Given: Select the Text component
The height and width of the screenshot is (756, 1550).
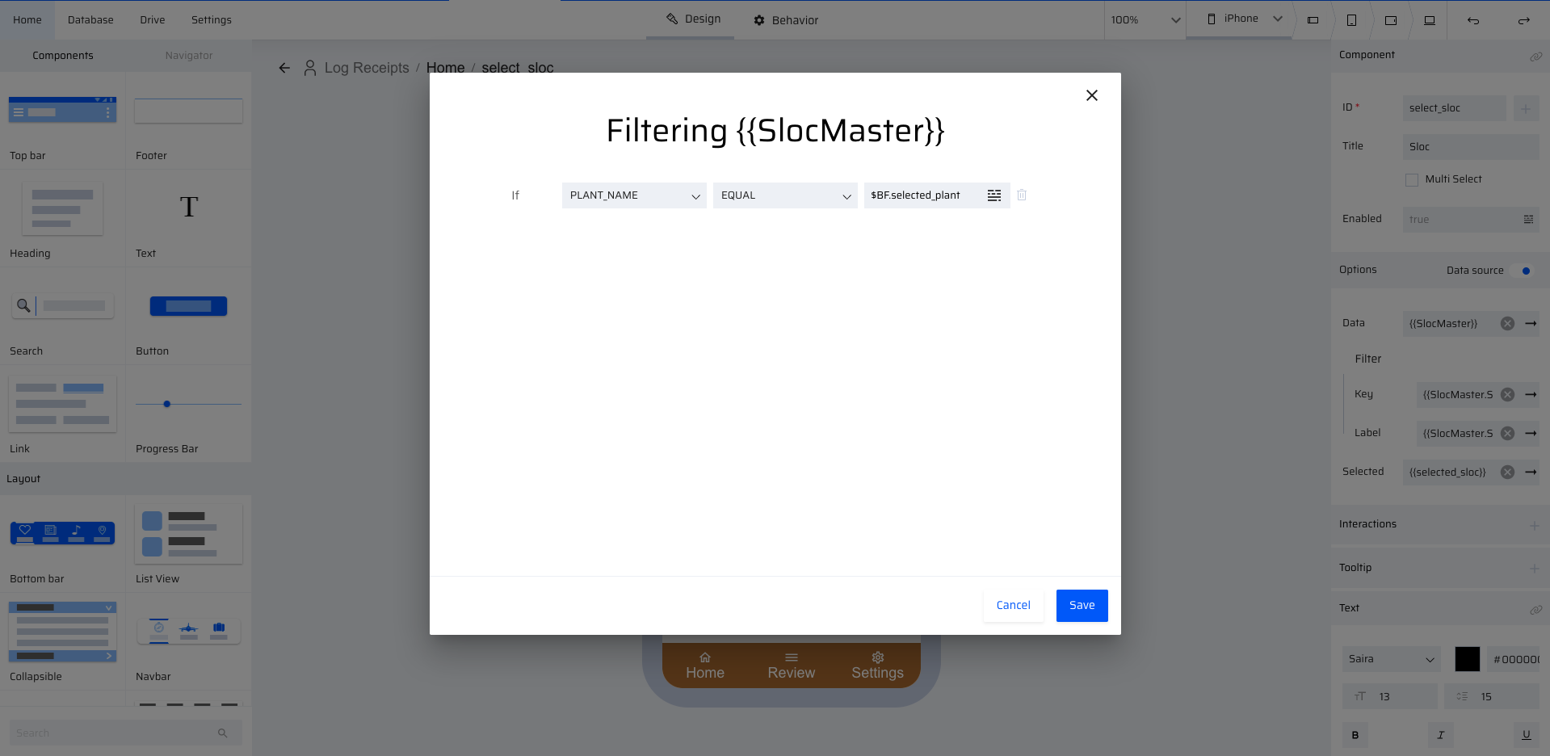Looking at the screenshot, I should 188,219.
